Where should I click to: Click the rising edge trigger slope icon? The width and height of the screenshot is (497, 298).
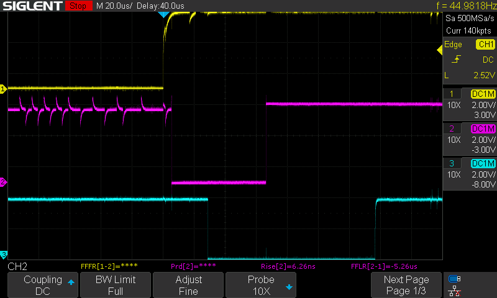pyautogui.click(x=456, y=59)
